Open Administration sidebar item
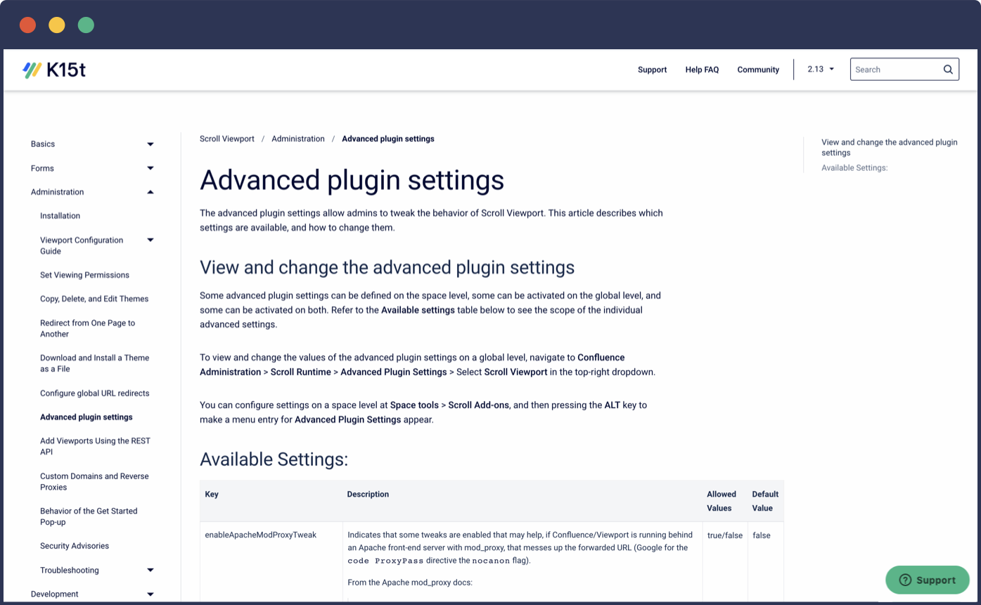This screenshot has height=605, width=981. pyautogui.click(x=58, y=192)
